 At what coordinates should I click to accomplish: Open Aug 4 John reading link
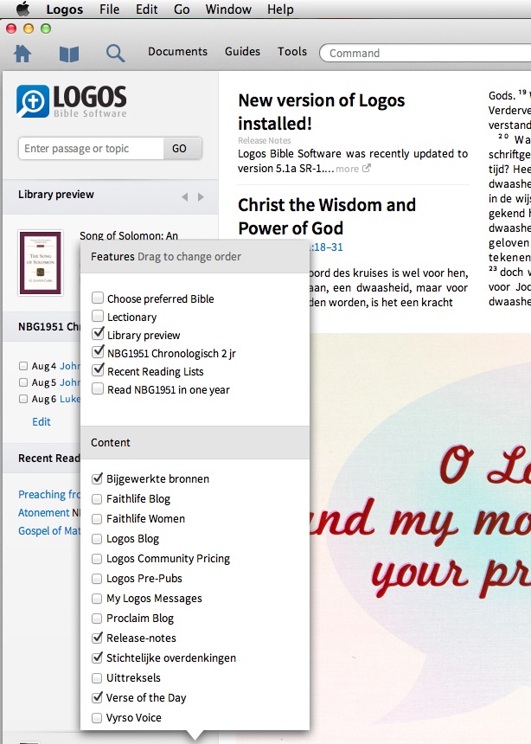(x=69, y=366)
